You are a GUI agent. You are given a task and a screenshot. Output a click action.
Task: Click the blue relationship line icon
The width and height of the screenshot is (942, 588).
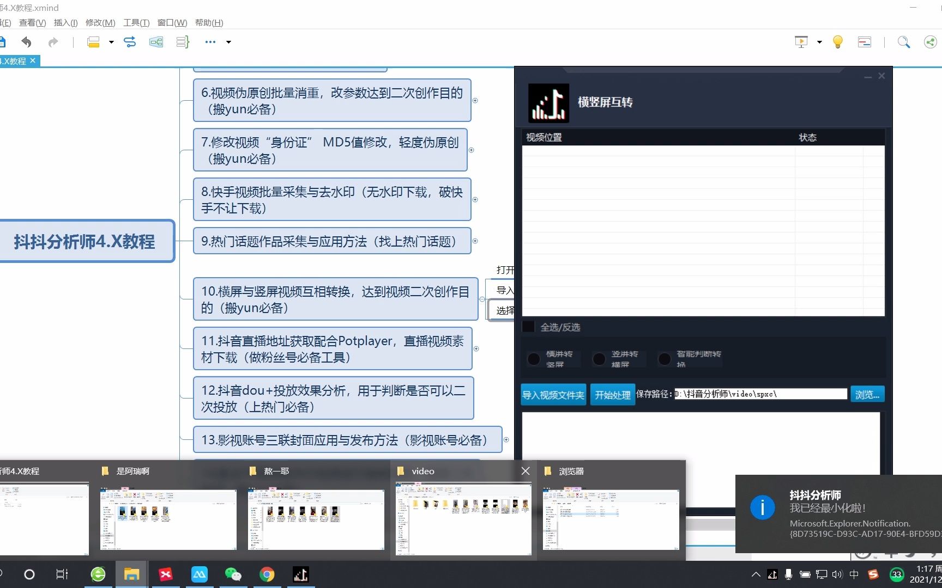click(x=130, y=42)
